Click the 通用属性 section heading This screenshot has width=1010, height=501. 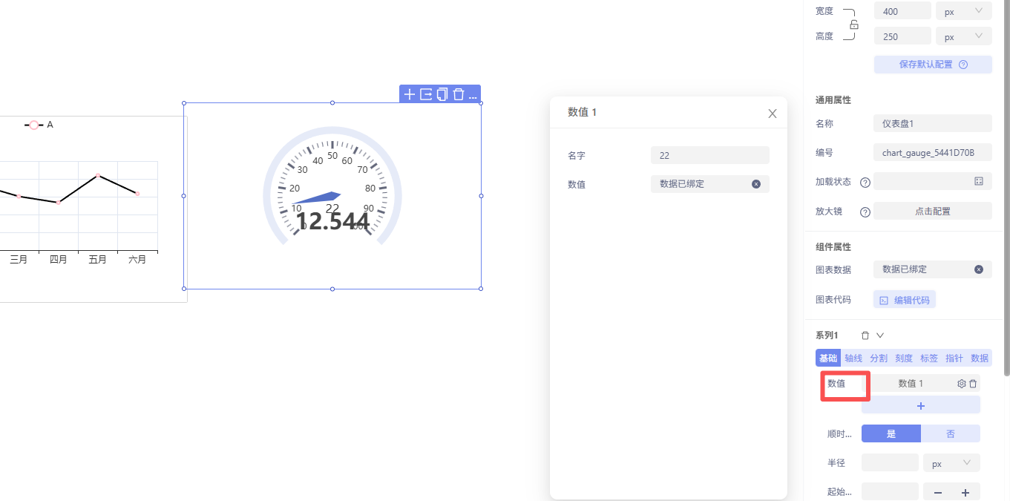coord(833,99)
